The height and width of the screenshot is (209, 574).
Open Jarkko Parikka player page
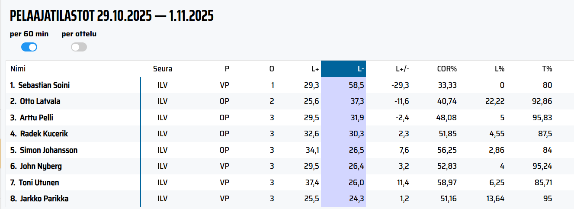(x=44, y=199)
